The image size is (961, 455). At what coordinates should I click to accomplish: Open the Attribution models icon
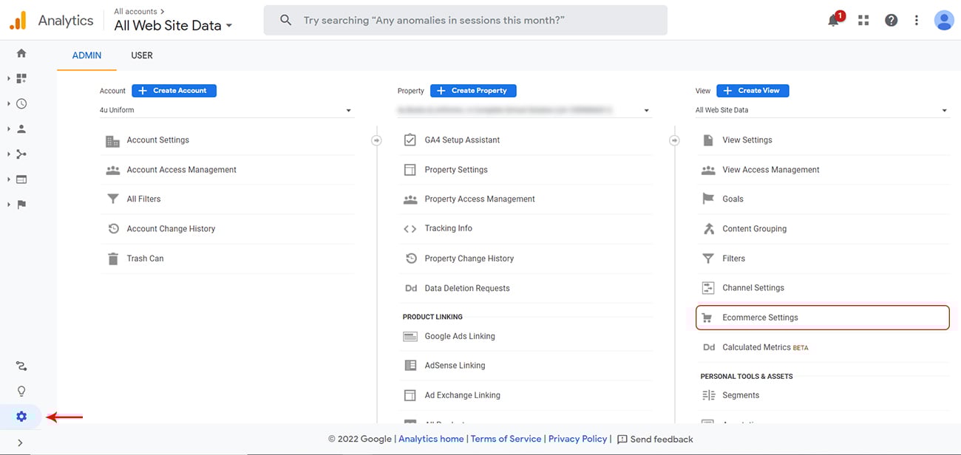tap(21, 366)
